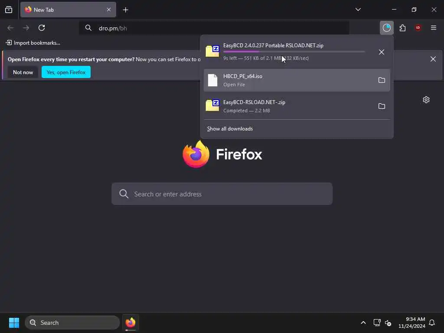Click the EasyBCD Portable zip archive icon
This screenshot has width=444, height=333.
click(x=212, y=51)
